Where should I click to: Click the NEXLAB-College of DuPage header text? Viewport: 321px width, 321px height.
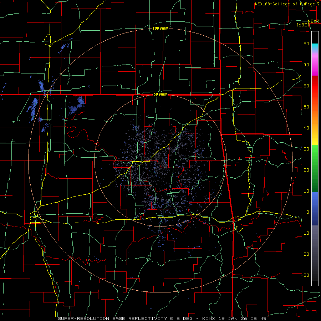(x=285, y=4)
